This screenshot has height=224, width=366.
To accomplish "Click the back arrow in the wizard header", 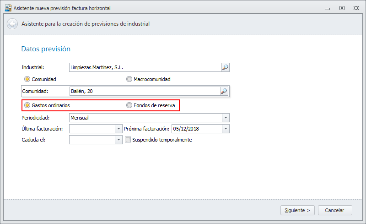I will click(x=12, y=24).
